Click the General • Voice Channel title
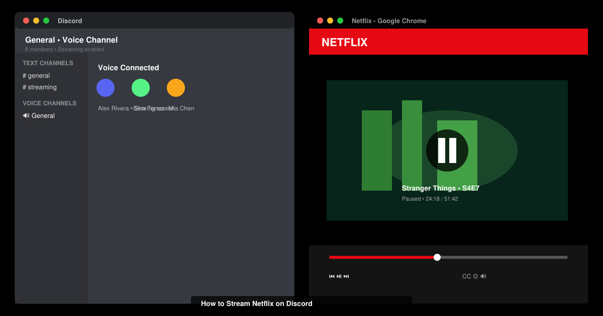Image resolution: width=603 pixels, height=316 pixels. coord(71,40)
